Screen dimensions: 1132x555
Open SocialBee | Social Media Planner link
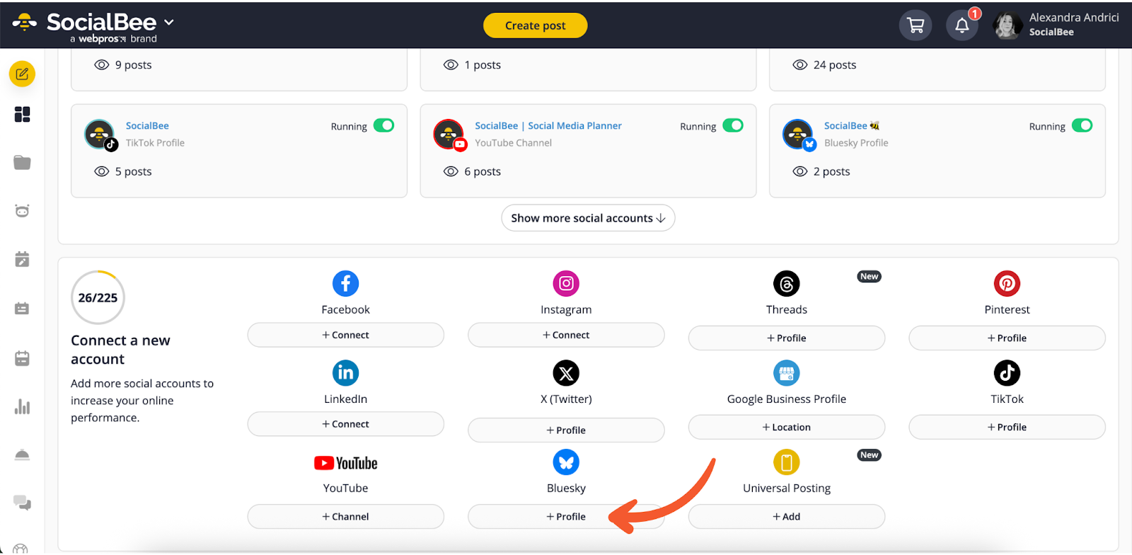[x=548, y=126]
